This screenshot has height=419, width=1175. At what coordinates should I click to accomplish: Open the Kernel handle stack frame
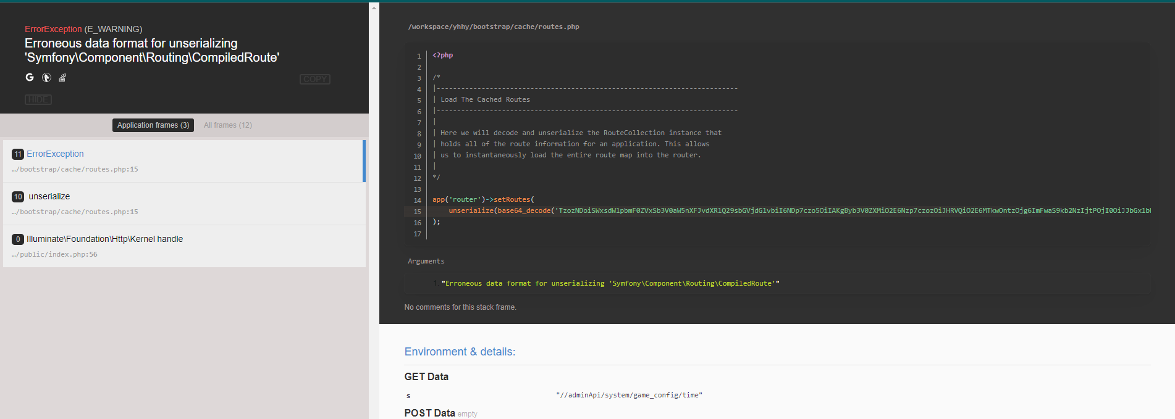point(184,246)
